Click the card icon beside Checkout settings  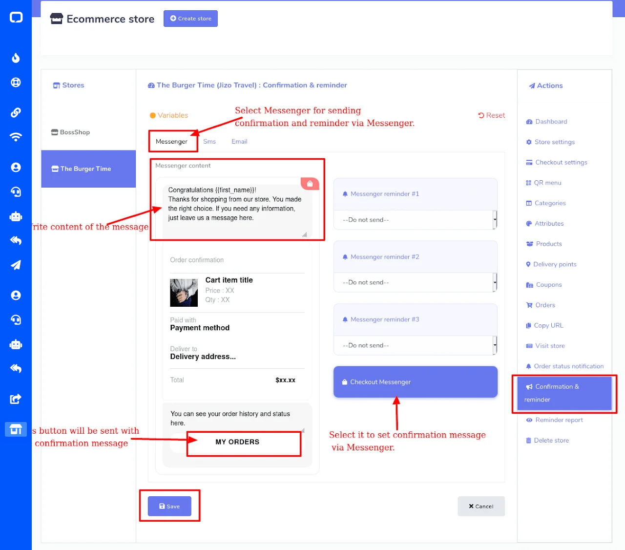tap(529, 163)
